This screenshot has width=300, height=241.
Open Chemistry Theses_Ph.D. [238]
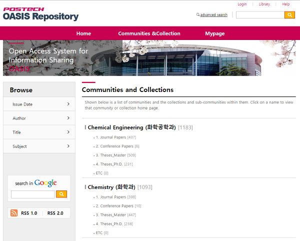click(x=114, y=224)
